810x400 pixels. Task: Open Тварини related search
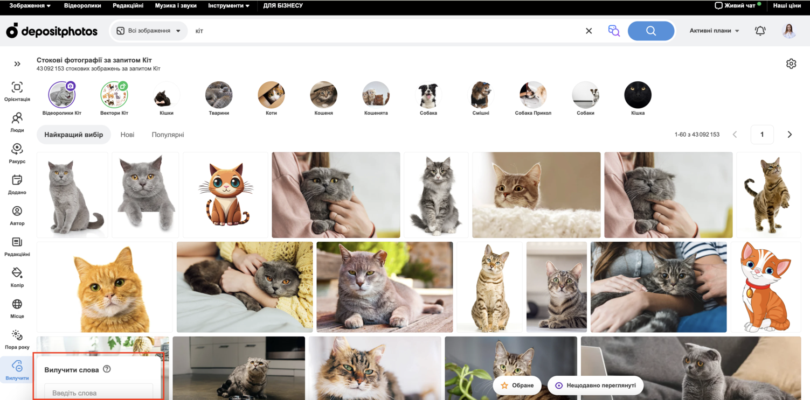tap(219, 99)
